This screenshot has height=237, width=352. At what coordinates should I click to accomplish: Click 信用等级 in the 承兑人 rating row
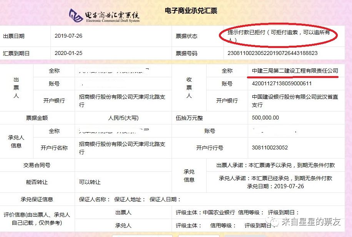(x=223, y=225)
